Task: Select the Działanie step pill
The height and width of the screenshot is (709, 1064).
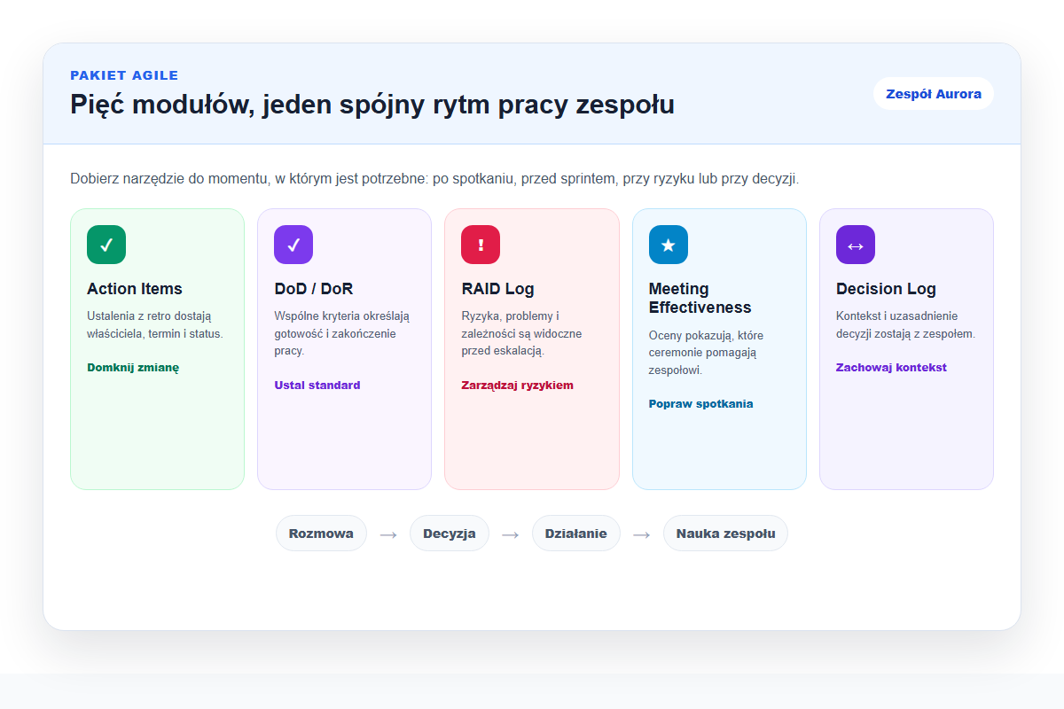Action: 576,533
